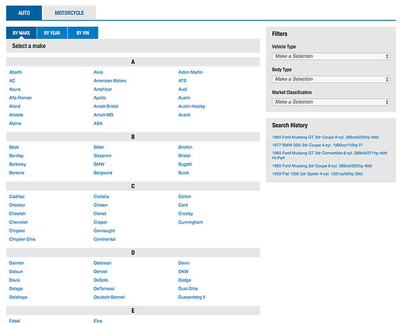This screenshot has width=402, height=323.
Task: Open the Bricklin make
Action: (185, 147)
